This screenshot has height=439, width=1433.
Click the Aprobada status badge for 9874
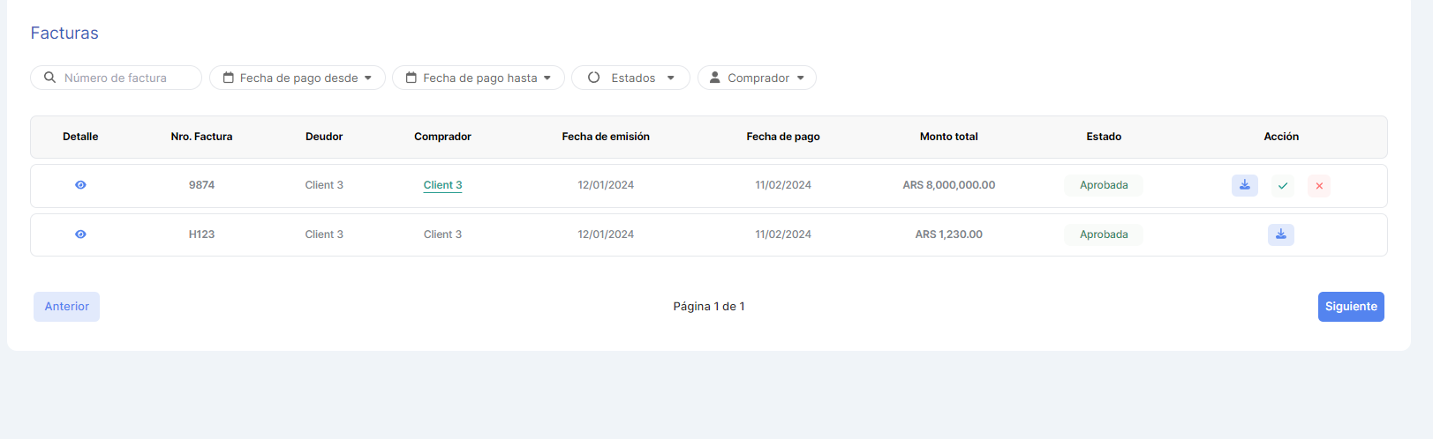pos(1103,185)
